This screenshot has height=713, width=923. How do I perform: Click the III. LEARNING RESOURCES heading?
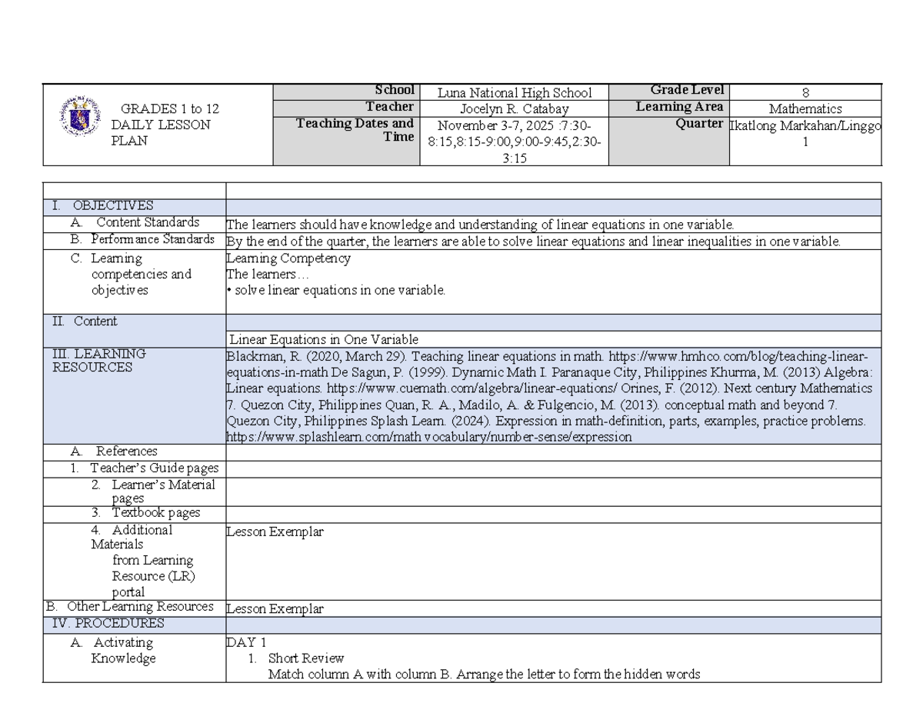coord(99,361)
